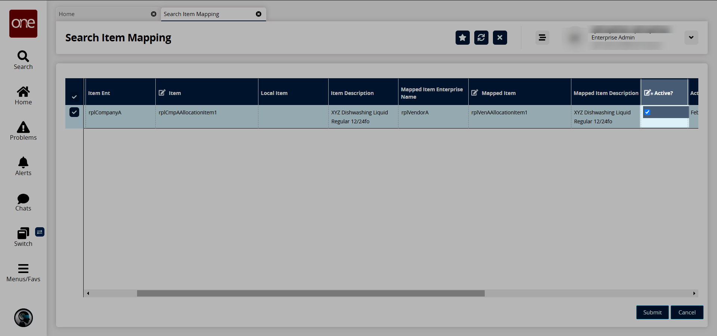Click the rplCmpAAllocationItem1 cell
Image resolution: width=717 pixels, height=336 pixels.
[207, 117]
